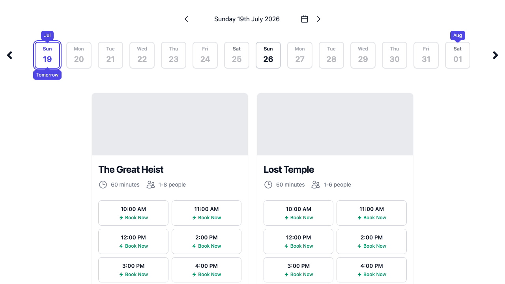Click the 1-8 people text
This screenshot has width=505, height=284.
172,185
